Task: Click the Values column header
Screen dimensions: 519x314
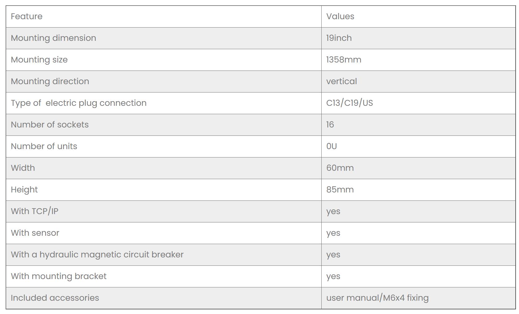Action: click(340, 16)
